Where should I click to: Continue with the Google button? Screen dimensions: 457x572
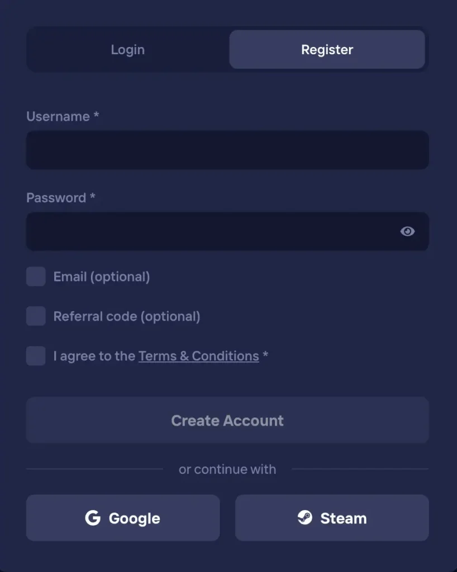click(123, 518)
